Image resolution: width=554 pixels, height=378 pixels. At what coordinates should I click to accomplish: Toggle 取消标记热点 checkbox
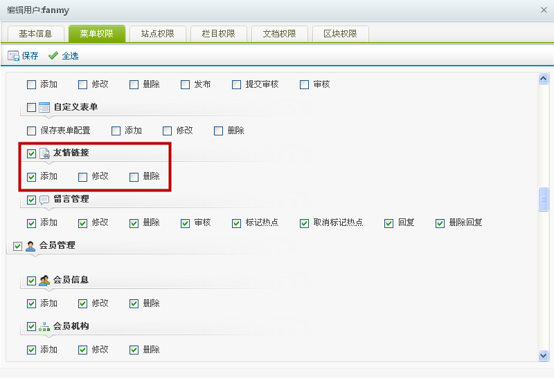[304, 223]
